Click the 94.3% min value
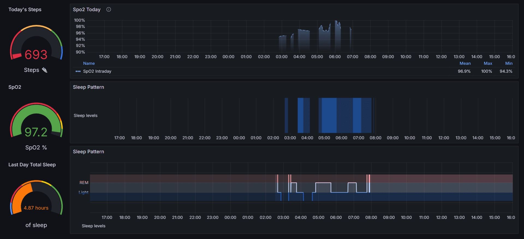524x239 pixels. pyautogui.click(x=506, y=71)
